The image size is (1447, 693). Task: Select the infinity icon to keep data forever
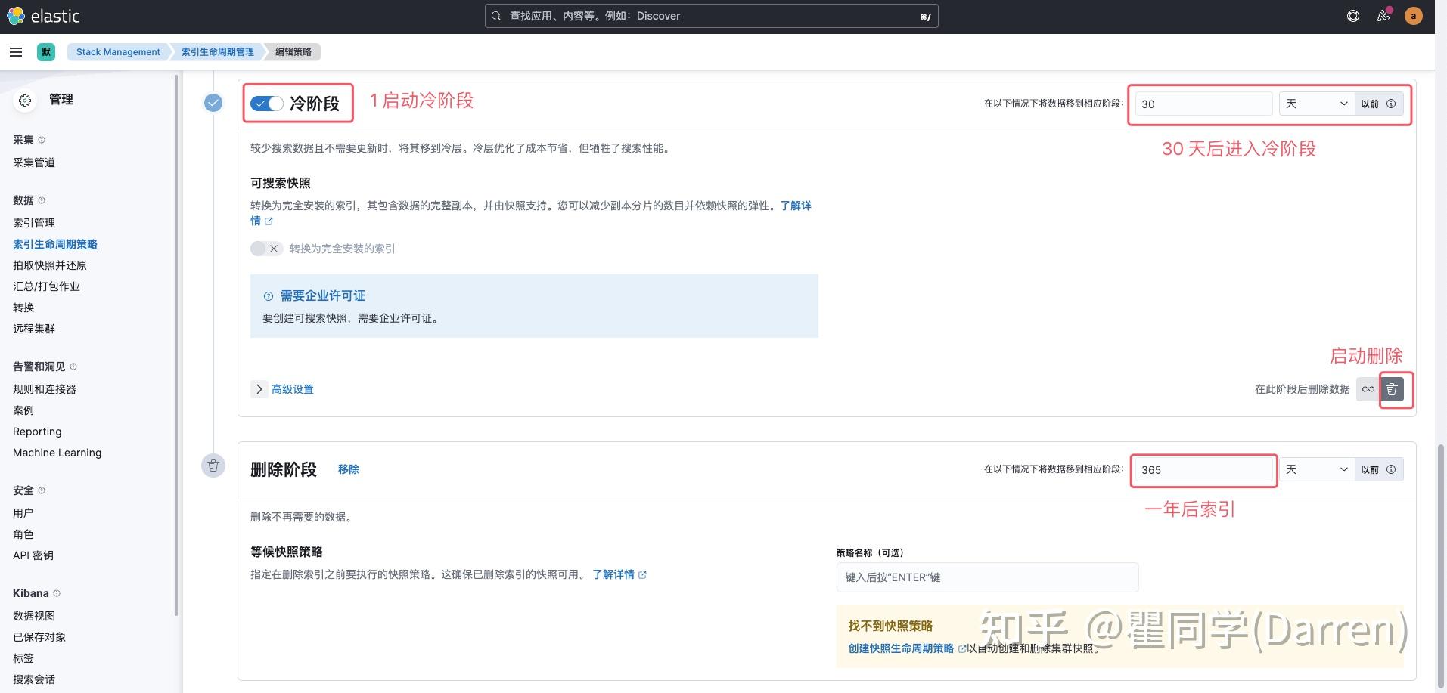point(1368,389)
